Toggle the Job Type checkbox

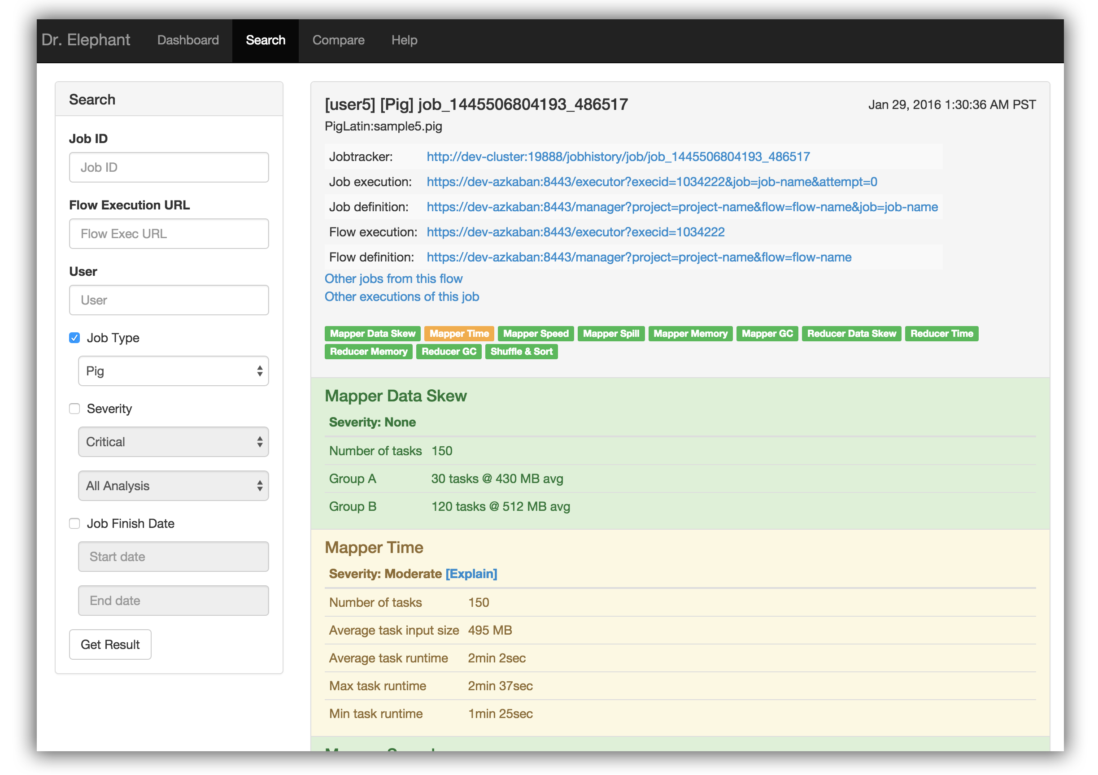(x=74, y=338)
